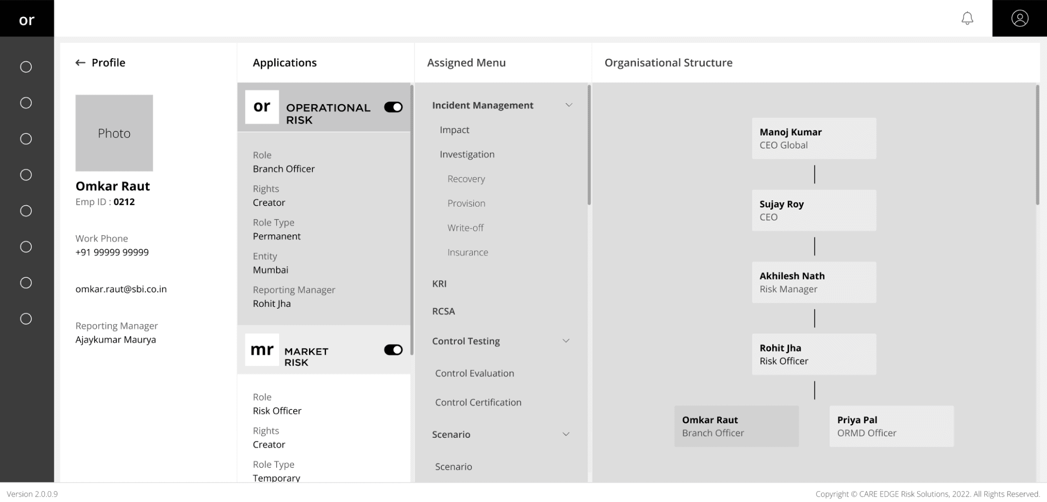Click reporting manager Ajaykumar Maurya
Screen dimensions: 1047x502
pos(115,340)
